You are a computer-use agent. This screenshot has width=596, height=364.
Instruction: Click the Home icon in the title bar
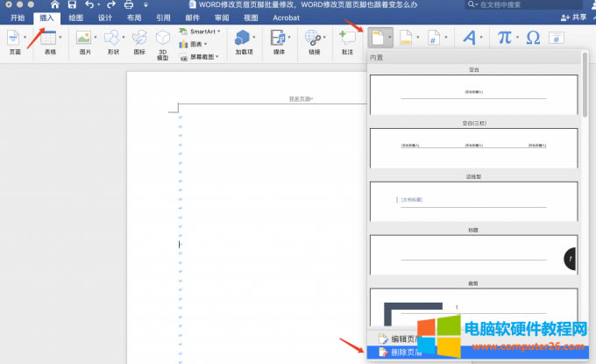55,4
